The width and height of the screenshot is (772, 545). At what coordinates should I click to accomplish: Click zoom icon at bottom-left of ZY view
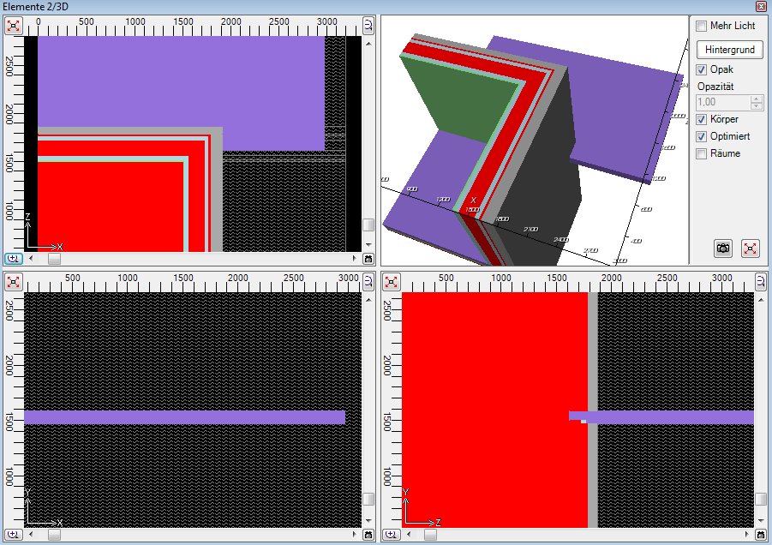392,534
